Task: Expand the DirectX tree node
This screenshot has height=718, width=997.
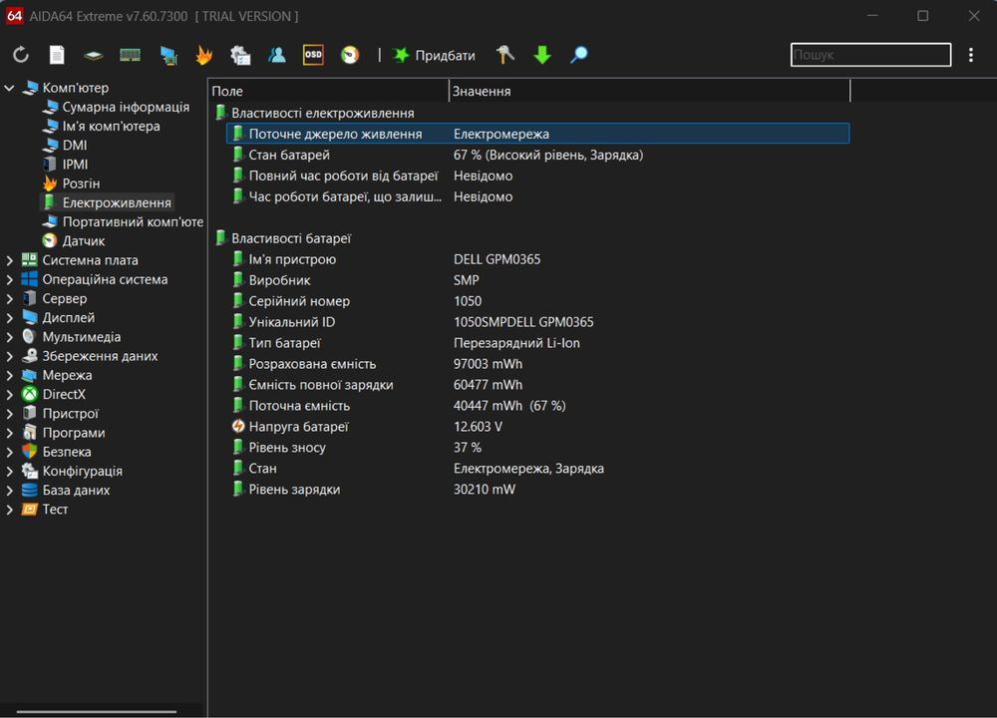Action: pos(9,394)
